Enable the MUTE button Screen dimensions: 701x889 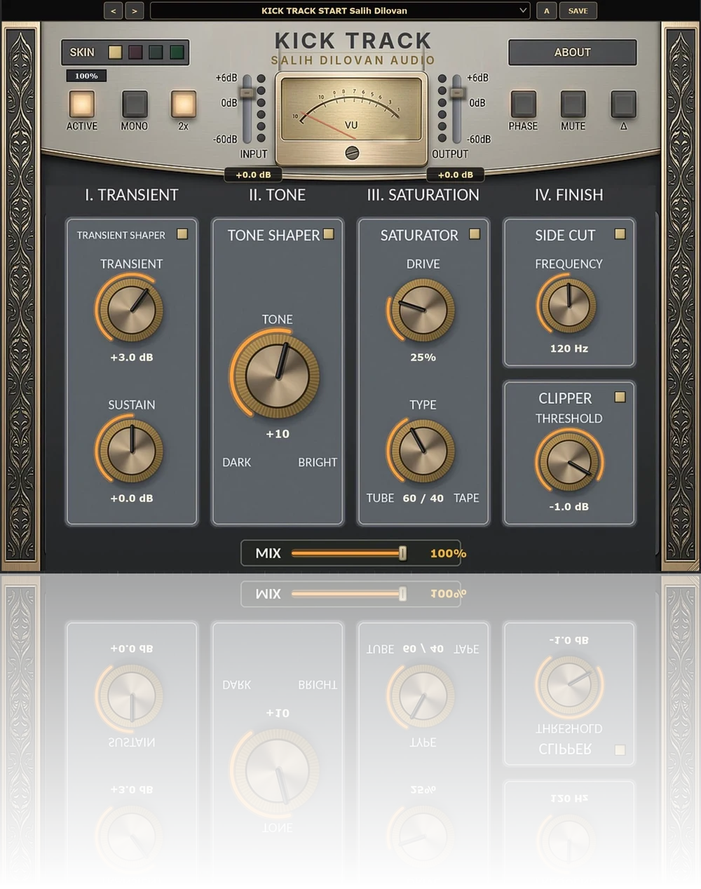(x=573, y=104)
